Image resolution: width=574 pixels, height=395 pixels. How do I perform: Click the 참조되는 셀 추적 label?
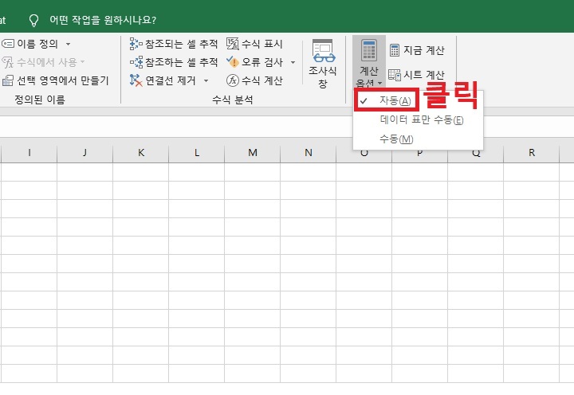pos(182,44)
